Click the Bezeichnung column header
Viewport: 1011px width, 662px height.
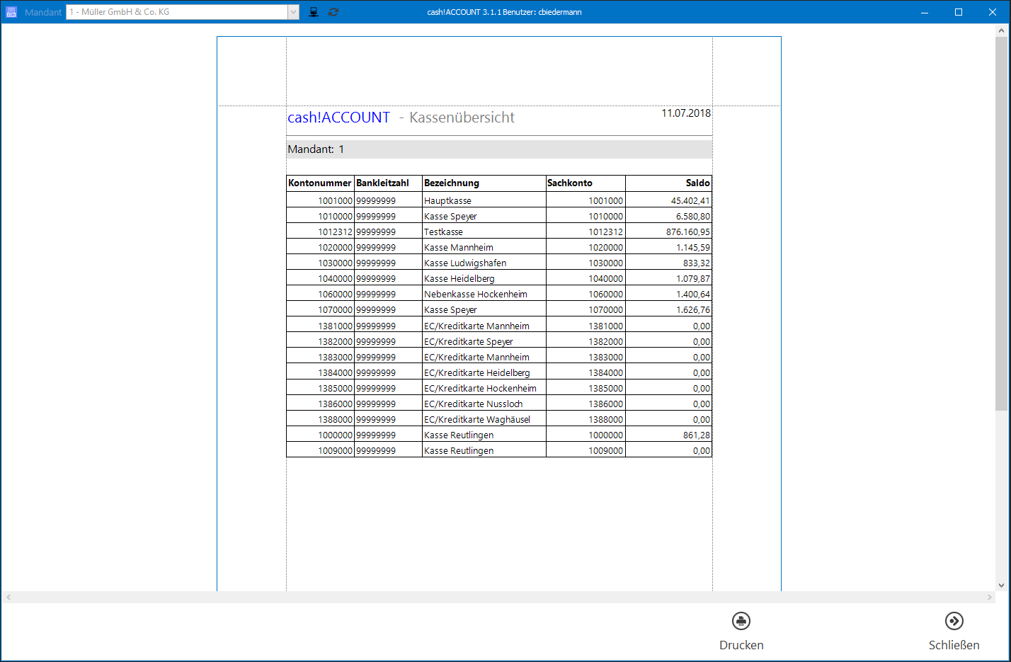point(484,183)
